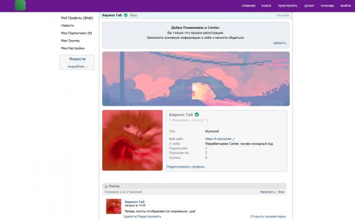
Task: Open пригласить in the top navigation
Action: 287,6
